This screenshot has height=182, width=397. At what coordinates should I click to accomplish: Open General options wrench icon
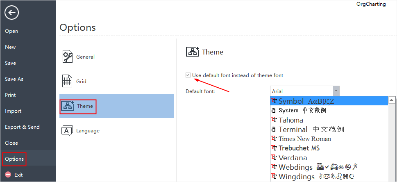[67, 57]
